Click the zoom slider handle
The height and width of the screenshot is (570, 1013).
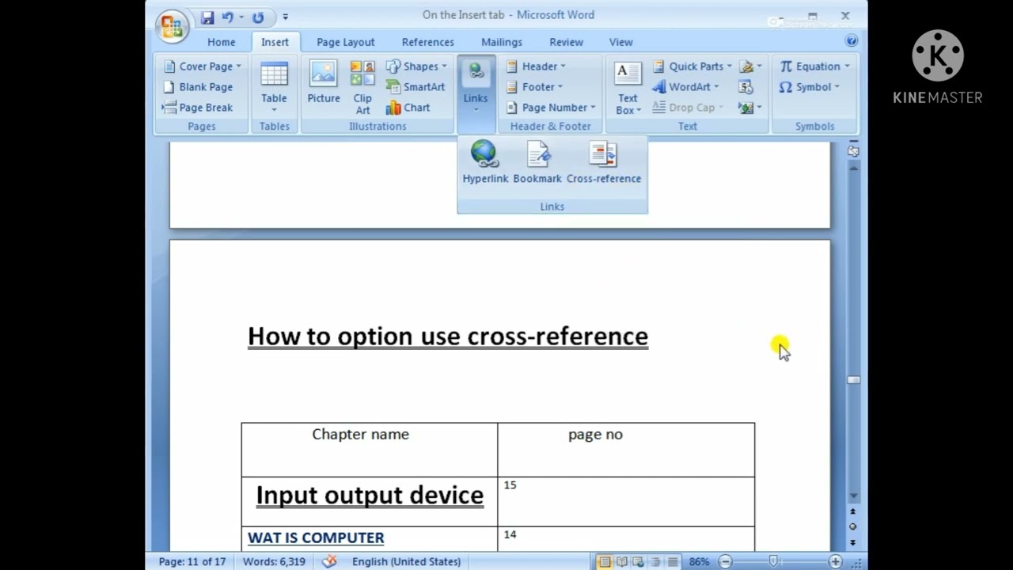pyautogui.click(x=773, y=562)
